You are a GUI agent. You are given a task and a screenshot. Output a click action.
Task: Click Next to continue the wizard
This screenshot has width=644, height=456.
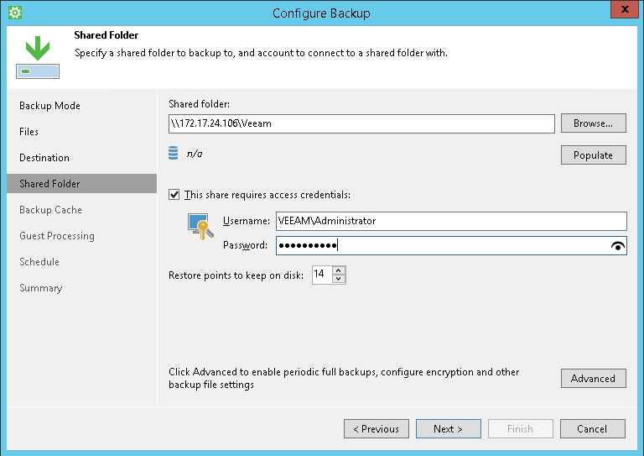pos(449,429)
